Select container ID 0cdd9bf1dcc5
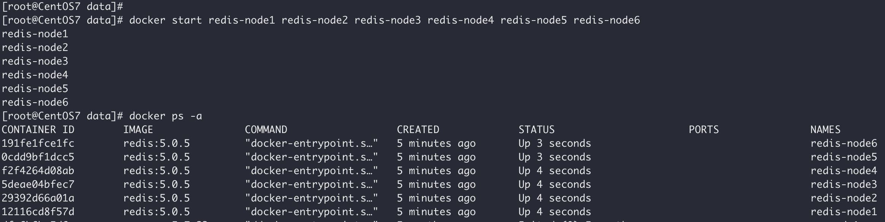Viewport: 885px width, 222px height. click(38, 157)
